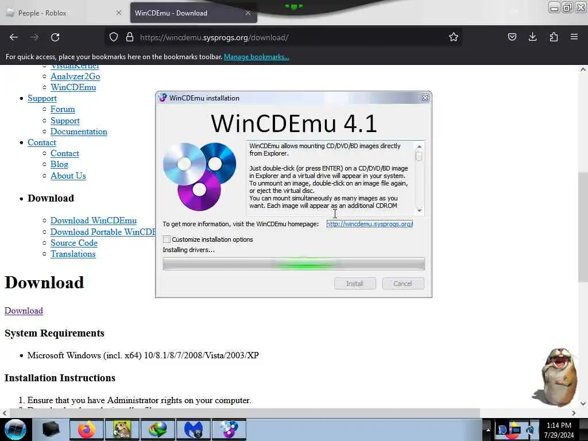
Task: Click the installation progress bar
Action: click(x=293, y=264)
